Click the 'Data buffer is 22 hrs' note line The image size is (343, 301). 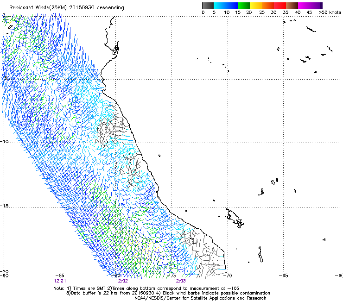click(168, 293)
